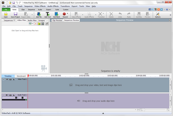Open Video Effects from the toolbar
Viewport: 173px width, 116px height.
(x=76, y=15)
